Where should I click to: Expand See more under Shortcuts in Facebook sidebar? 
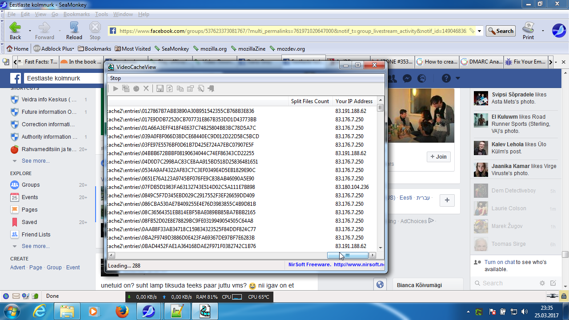(x=36, y=161)
